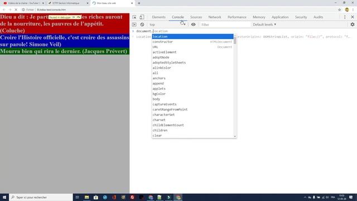The image size is (357, 201).
Task: Switch to Security tab
Action: 301,17
